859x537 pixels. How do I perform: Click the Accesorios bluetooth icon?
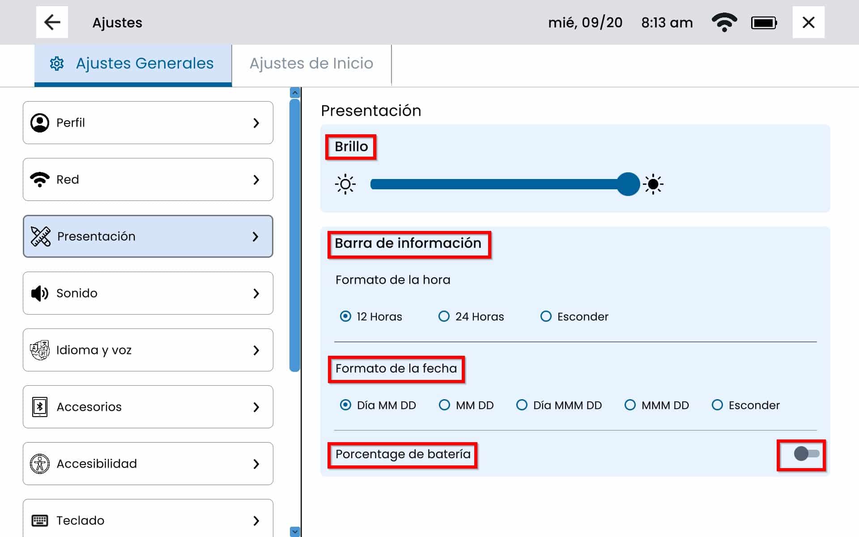(x=40, y=407)
